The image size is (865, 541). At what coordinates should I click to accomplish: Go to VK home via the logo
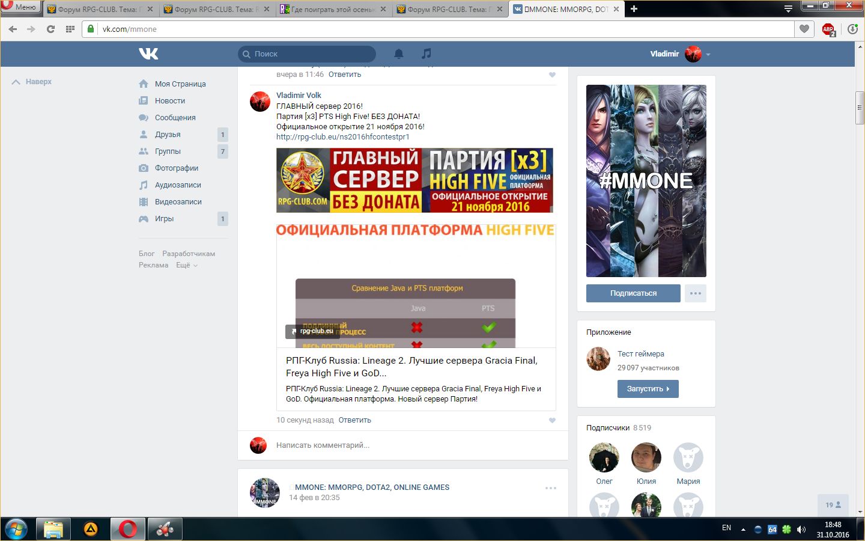pyautogui.click(x=148, y=53)
